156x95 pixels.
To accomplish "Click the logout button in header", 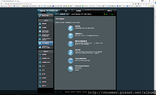I will tap(66, 11).
